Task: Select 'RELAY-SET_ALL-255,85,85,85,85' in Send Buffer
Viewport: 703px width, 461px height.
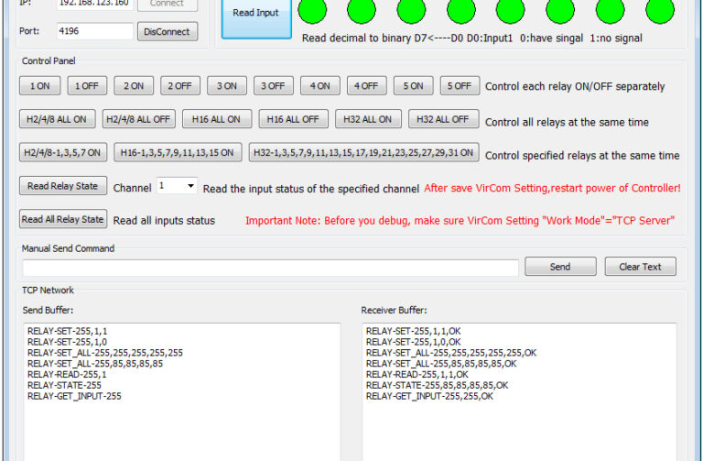Action: pyautogui.click(x=95, y=363)
